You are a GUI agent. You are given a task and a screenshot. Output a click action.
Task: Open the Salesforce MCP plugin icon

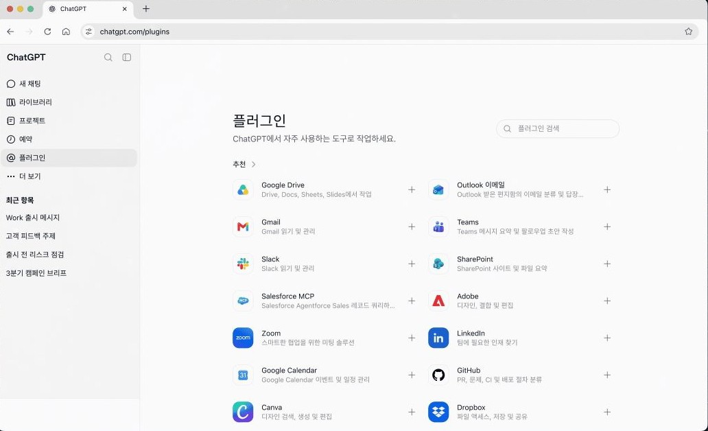point(243,301)
